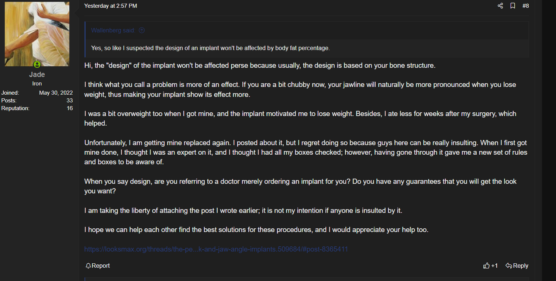
Task: Click the 'Yesterday at 2:57 PM' timestamp
Action: point(111,6)
